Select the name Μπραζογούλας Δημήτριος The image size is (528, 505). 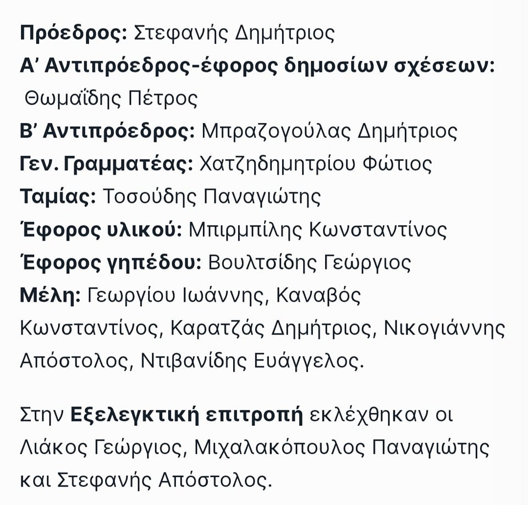click(329, 131)
